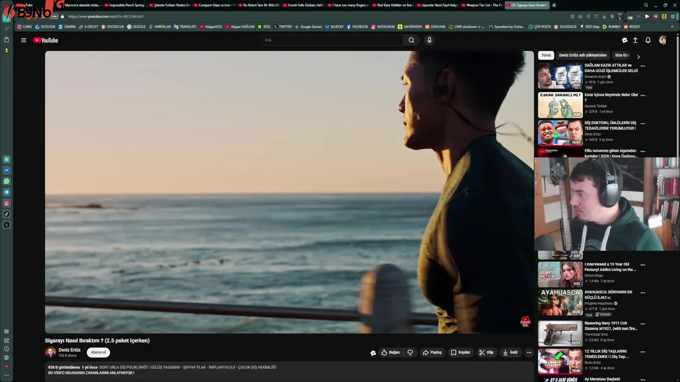Open Esrar Zararlı mı video thumbnail
The width and height of the screenshot is (680, 382).
560,105
